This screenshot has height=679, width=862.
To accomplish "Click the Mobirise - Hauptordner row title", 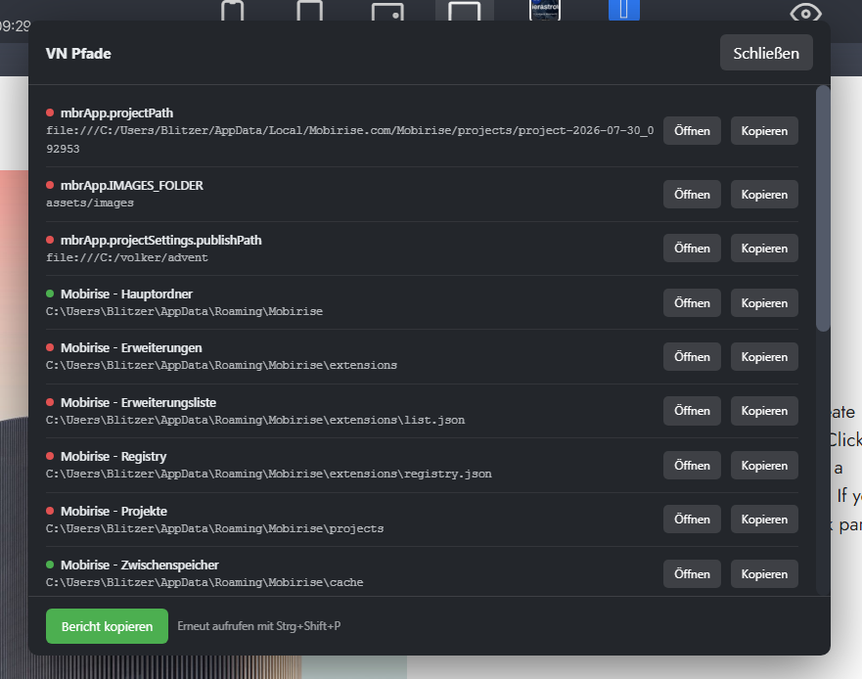I will point(126,294).
